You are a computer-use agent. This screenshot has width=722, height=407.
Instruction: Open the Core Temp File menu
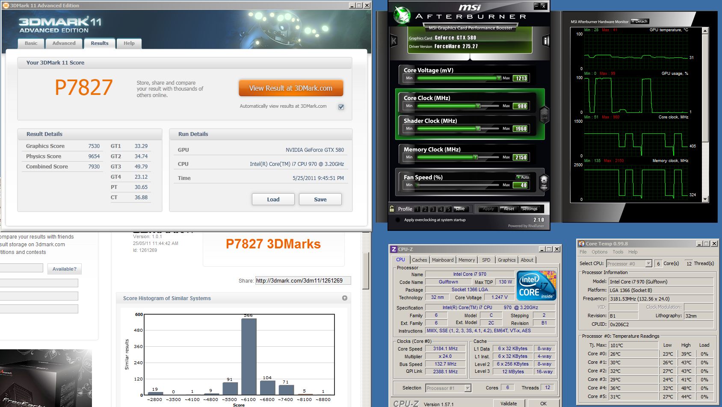[x=583, y=252]
